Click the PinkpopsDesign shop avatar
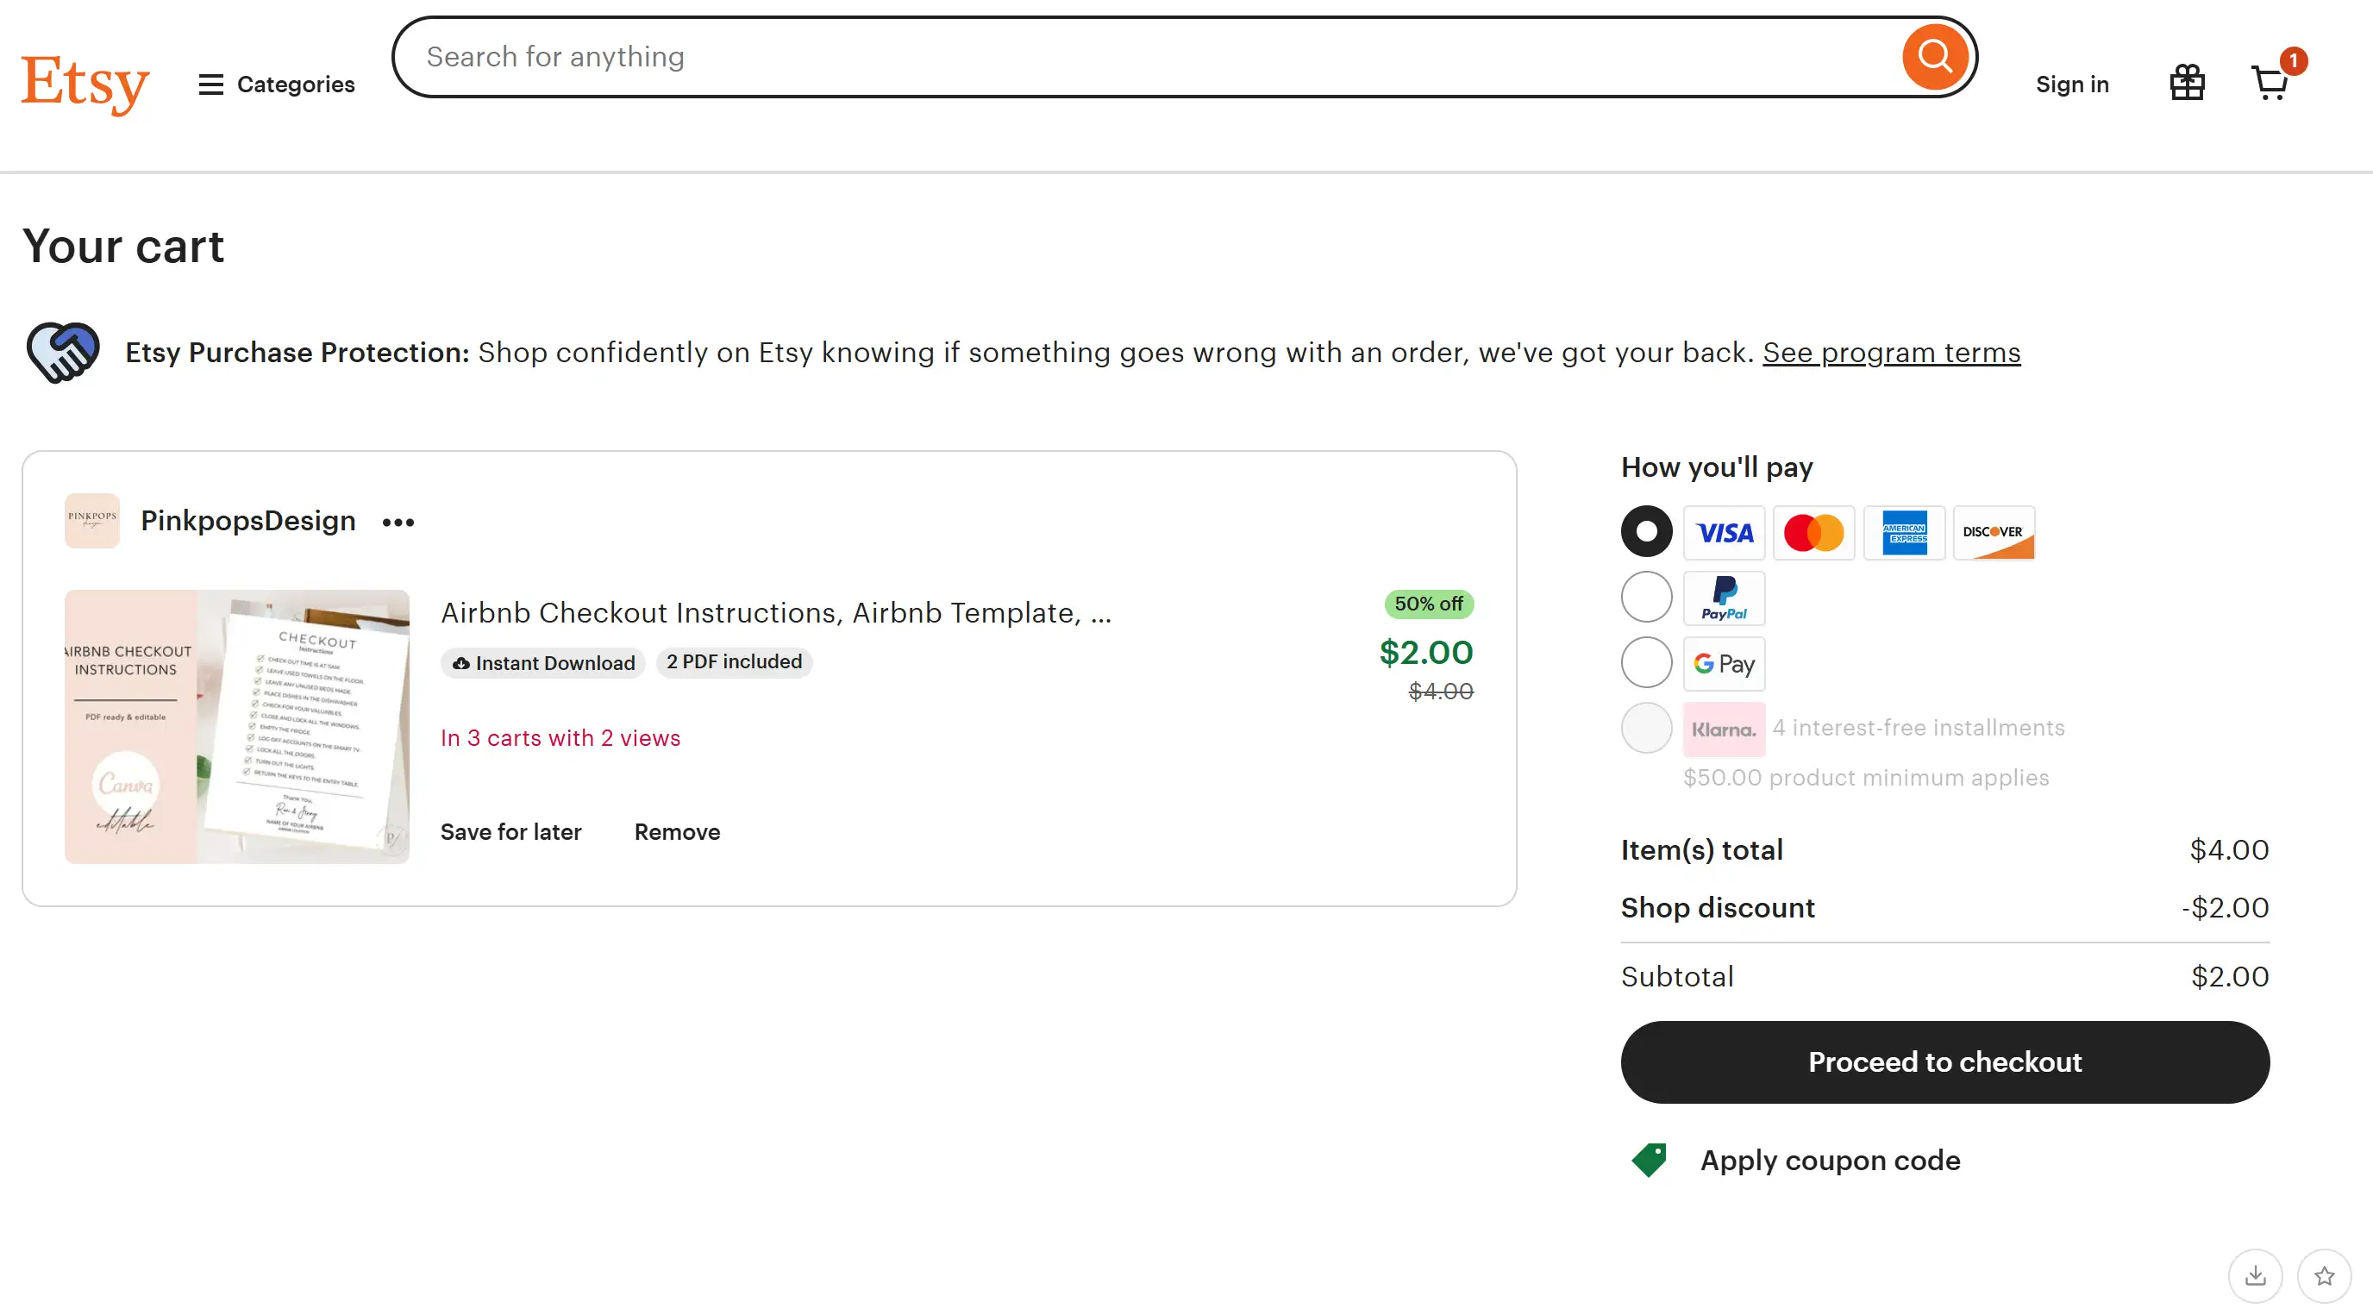 coord(92,521)
